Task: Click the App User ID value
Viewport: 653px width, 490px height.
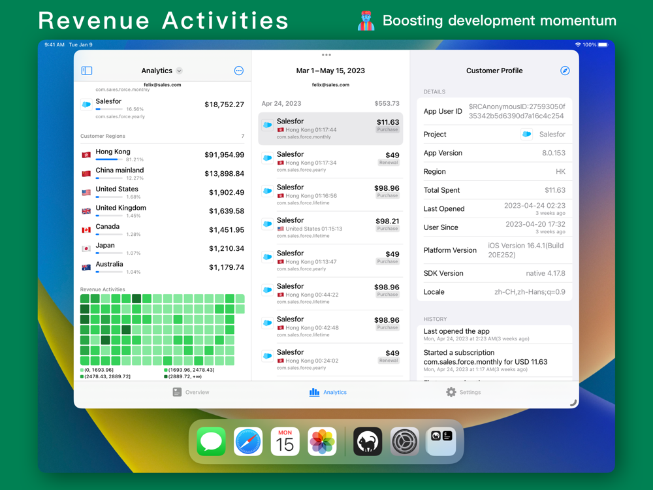Action: (517, 111)
